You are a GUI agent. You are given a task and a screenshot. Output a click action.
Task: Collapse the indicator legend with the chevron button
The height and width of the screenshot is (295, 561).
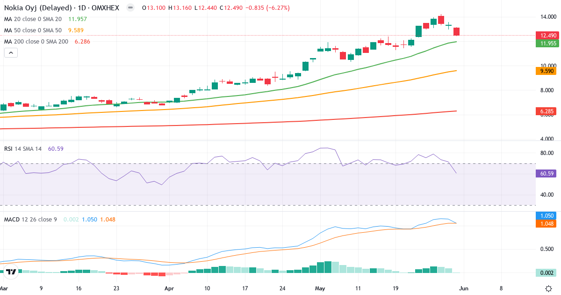tap(11, 53)
